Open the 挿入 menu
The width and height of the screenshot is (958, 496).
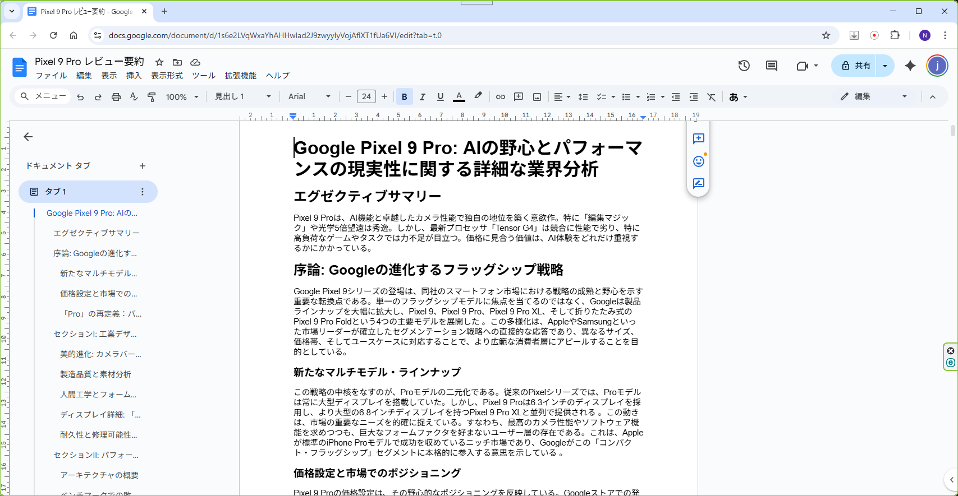(x=134, y=76)
